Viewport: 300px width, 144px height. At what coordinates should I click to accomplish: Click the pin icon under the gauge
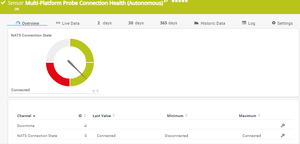[x=97, y=91]
